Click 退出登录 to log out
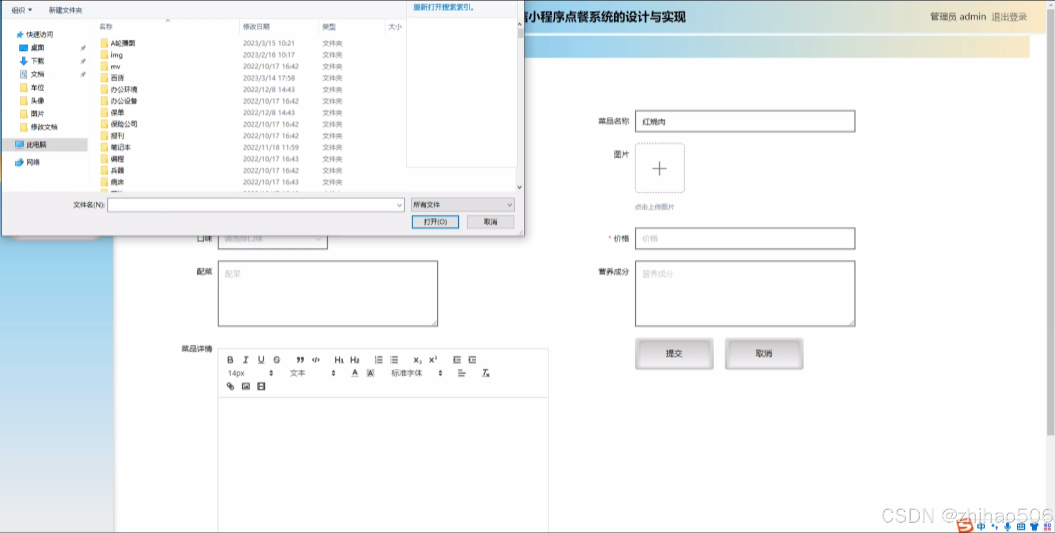Screen dimensions: 1055x533 coord(1009,17)
